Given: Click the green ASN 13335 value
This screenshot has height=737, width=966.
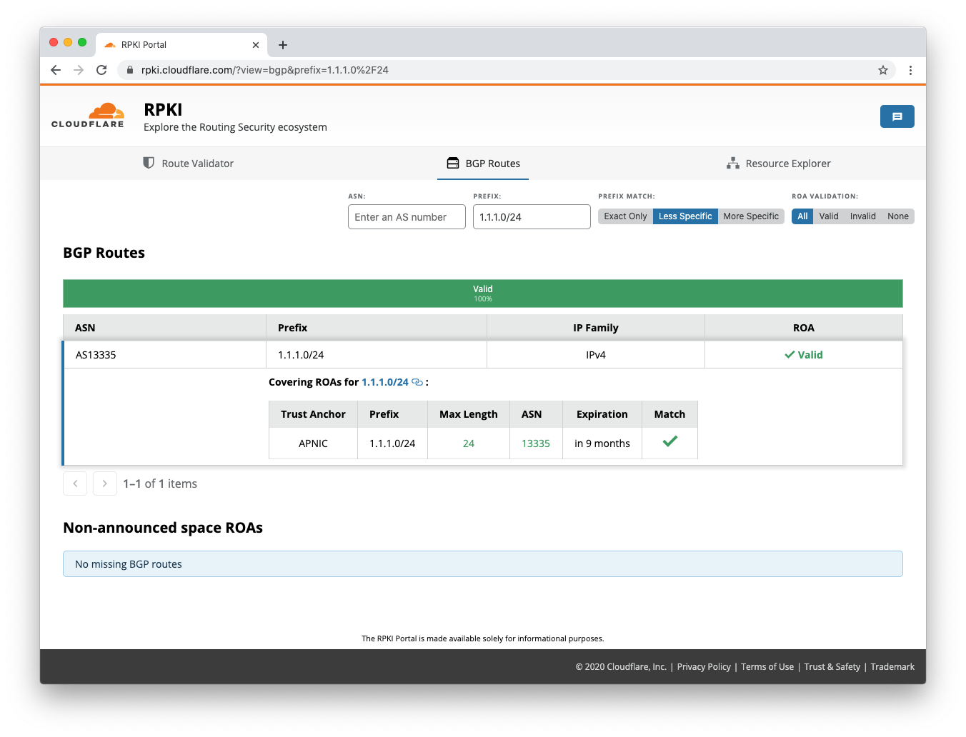Looking at the screenshot, I should tap(536, 443).
